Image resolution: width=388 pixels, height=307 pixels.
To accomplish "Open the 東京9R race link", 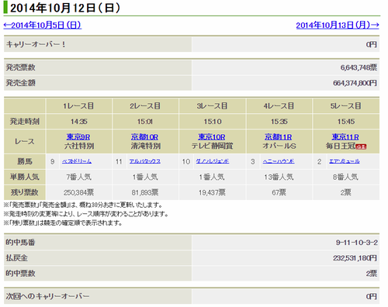I will click(78, 136).
